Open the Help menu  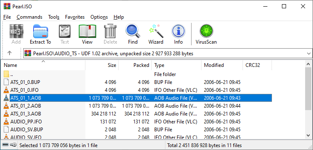point(119,17)
